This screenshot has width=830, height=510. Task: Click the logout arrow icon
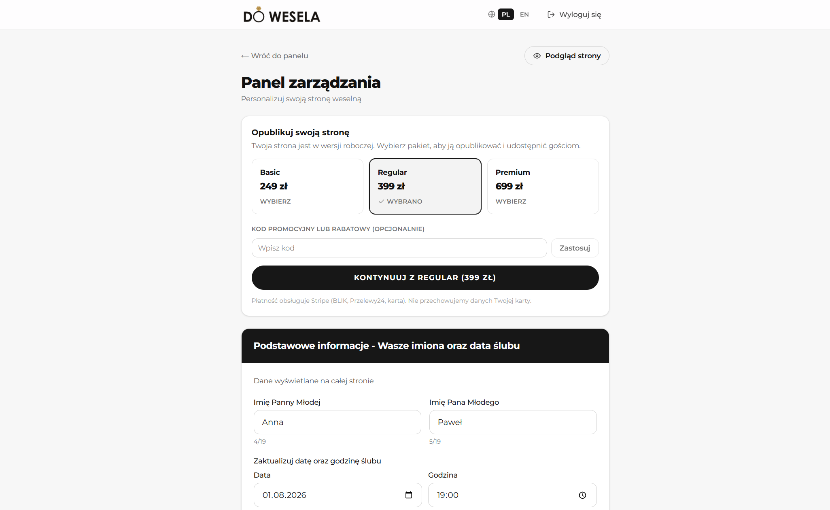pyautogui.click(x=551, y=15)
